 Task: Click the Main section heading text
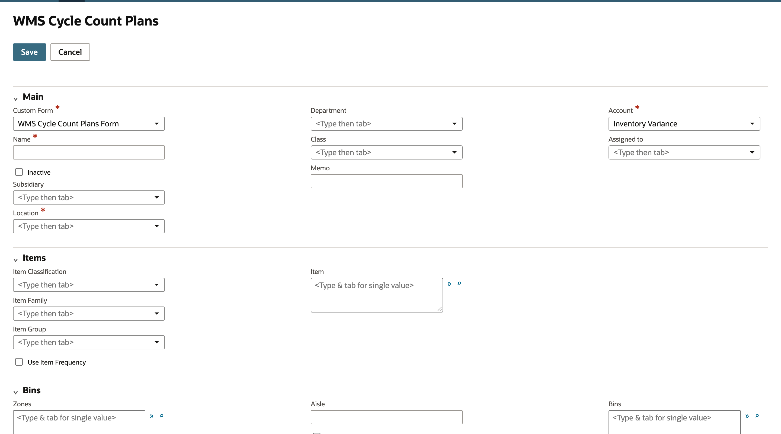pos(33,97)
